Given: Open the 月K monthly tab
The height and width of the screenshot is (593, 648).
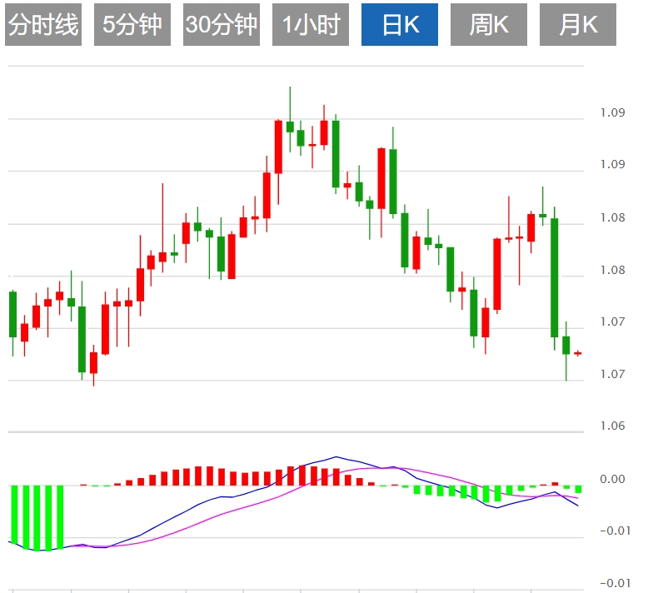Looking at the screenshot, I should tap(578, 26).
